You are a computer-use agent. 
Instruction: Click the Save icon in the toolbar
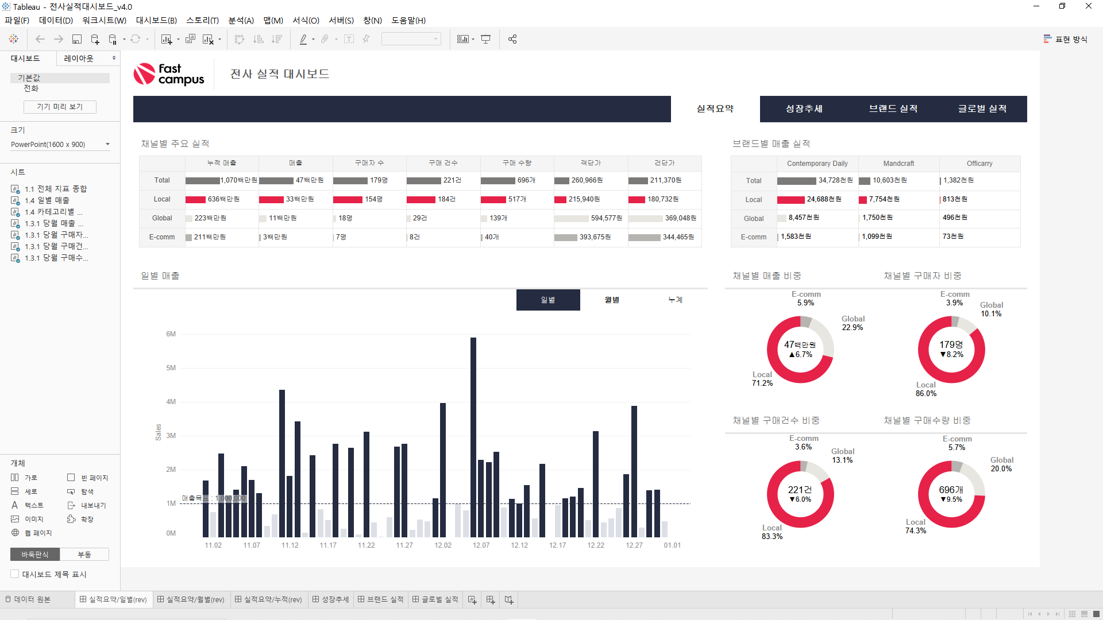point(76,39)
